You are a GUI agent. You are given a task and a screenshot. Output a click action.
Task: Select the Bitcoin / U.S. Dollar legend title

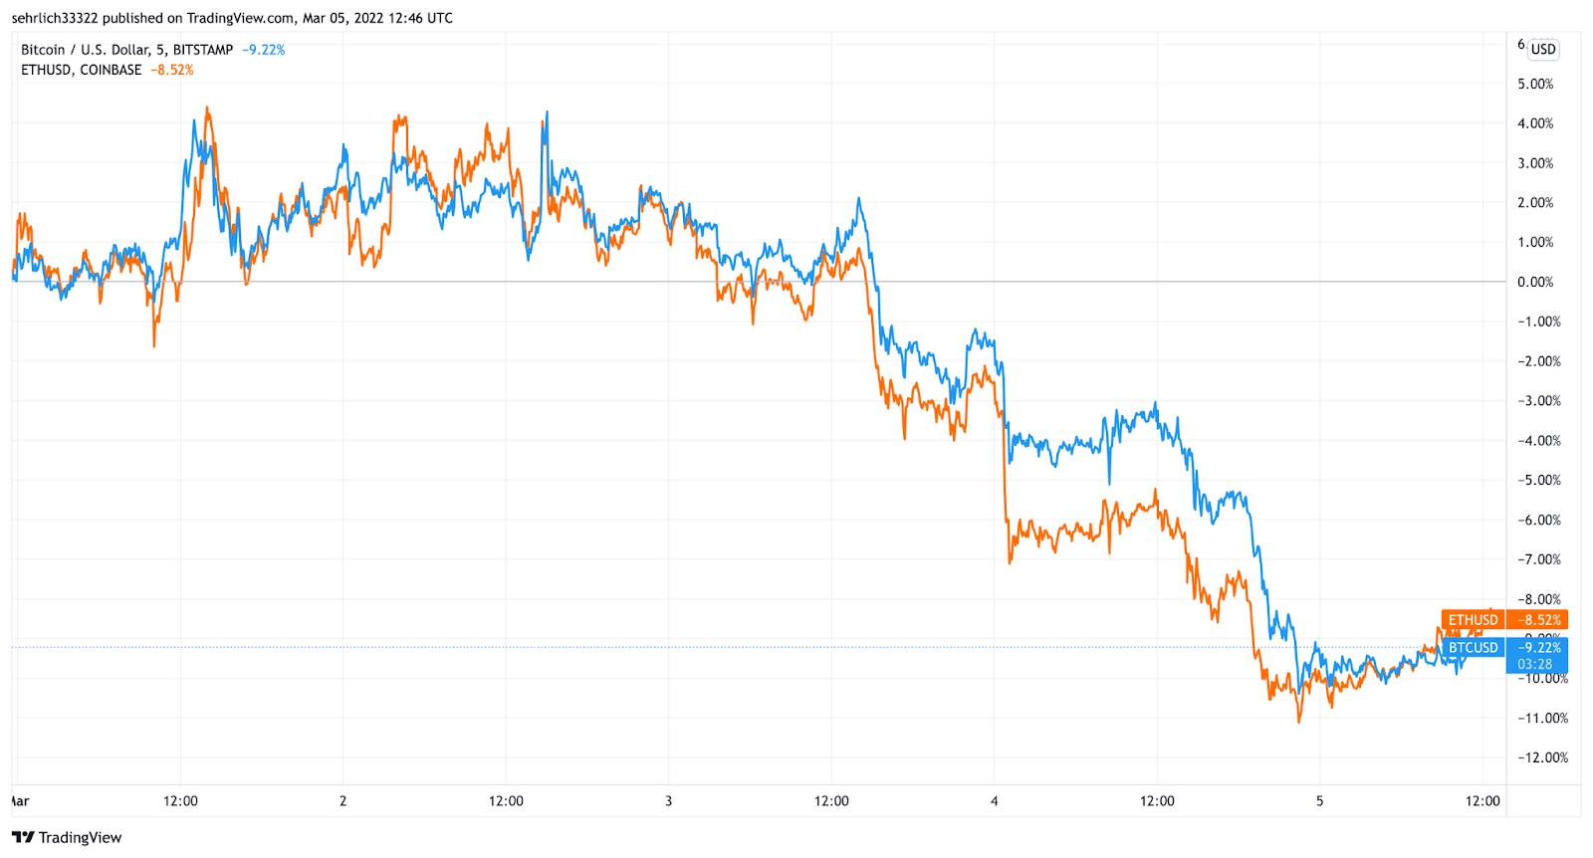[x=126, y=50]
